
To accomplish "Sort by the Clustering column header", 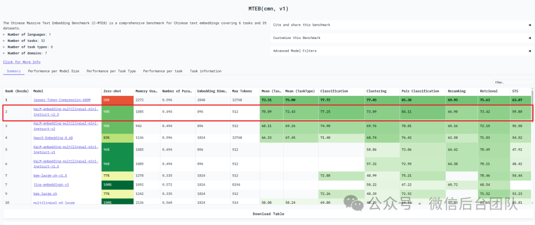I will tap(382, 91).
